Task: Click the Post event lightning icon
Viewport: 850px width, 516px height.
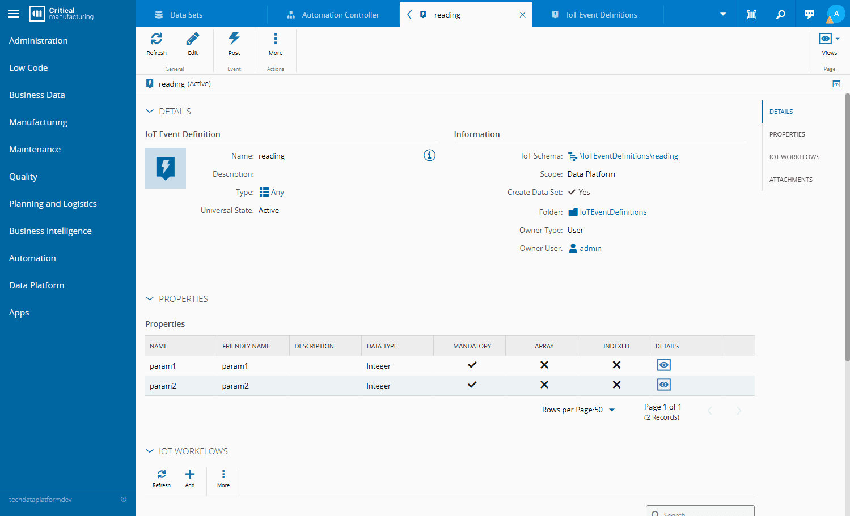Action: tap(234, 39)
